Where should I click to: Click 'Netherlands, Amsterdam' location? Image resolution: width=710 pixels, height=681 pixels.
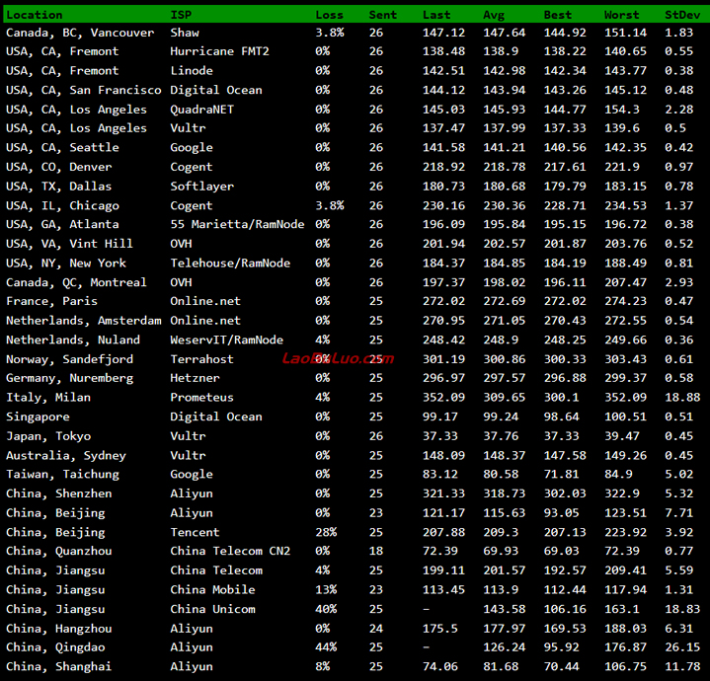pos(84,321)
